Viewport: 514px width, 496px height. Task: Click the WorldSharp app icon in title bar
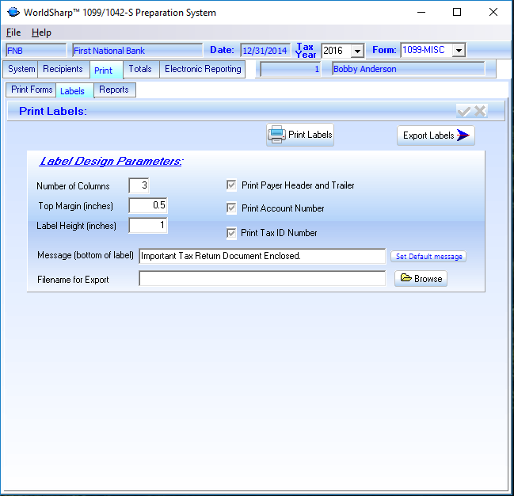pos(13,13)
